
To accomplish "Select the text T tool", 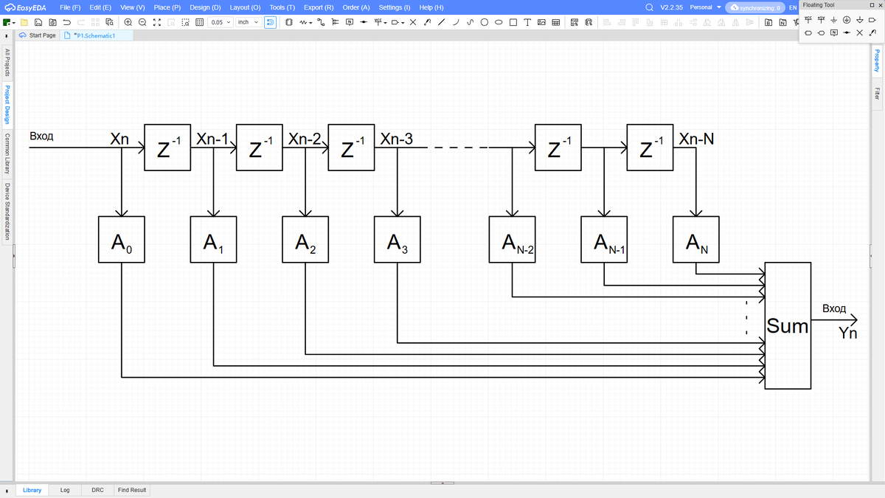I will click(x=527, y=22).
